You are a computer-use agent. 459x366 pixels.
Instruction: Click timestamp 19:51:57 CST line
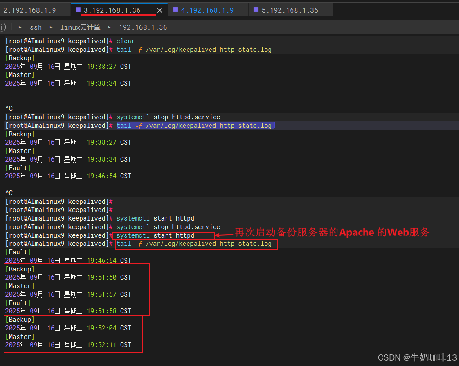pos(68,294)
